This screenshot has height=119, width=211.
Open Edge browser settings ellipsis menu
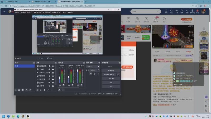(209, 6)
